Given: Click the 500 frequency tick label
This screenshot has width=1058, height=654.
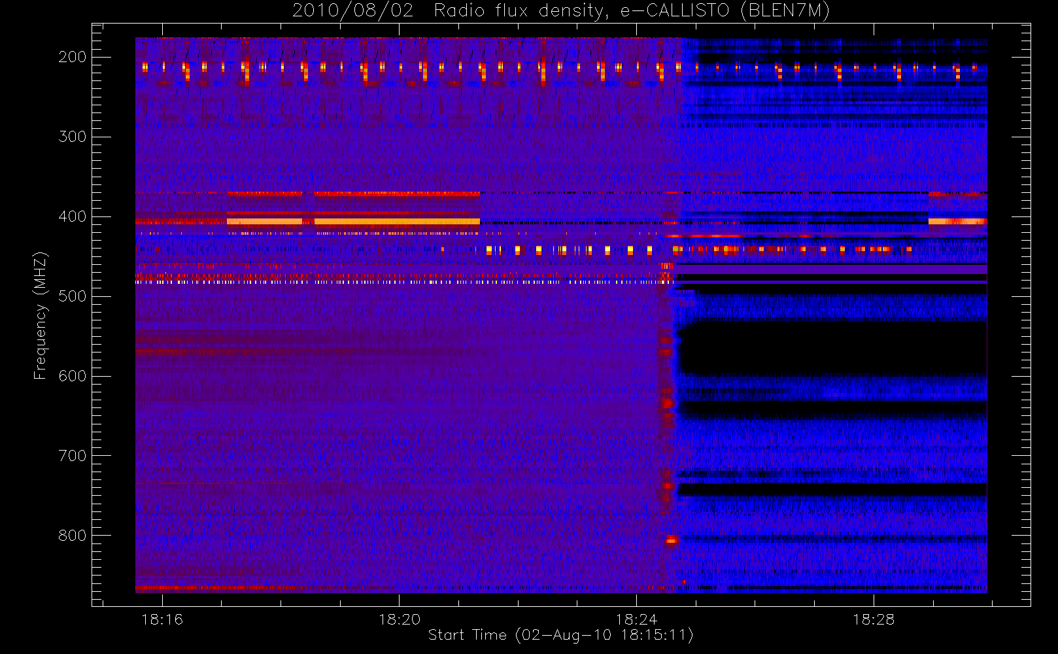Looking at the screenshot, I should (72, 296).
